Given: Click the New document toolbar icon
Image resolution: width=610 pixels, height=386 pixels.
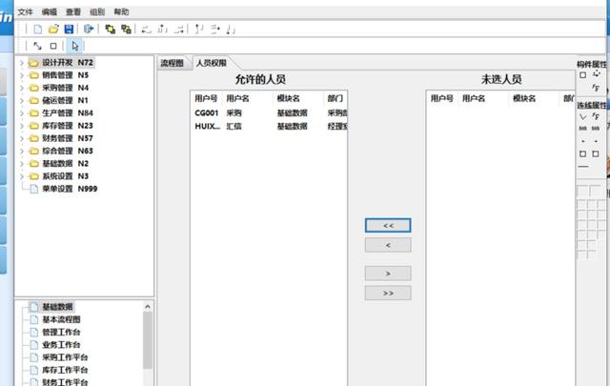Looking at the screenshot, I should [39, 29].
